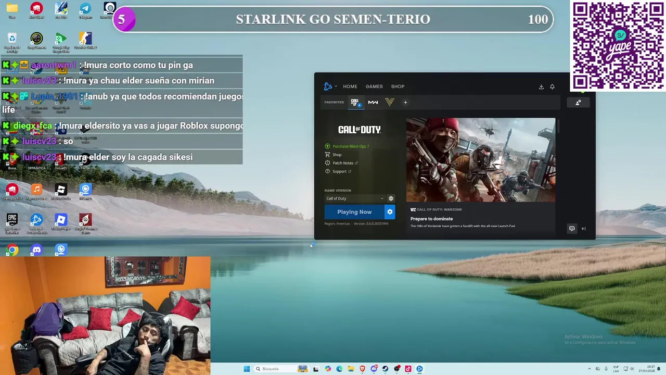Open the User folder on desktop
The image size is (666, 375).
pyautogui.click(x=12, y=10)
